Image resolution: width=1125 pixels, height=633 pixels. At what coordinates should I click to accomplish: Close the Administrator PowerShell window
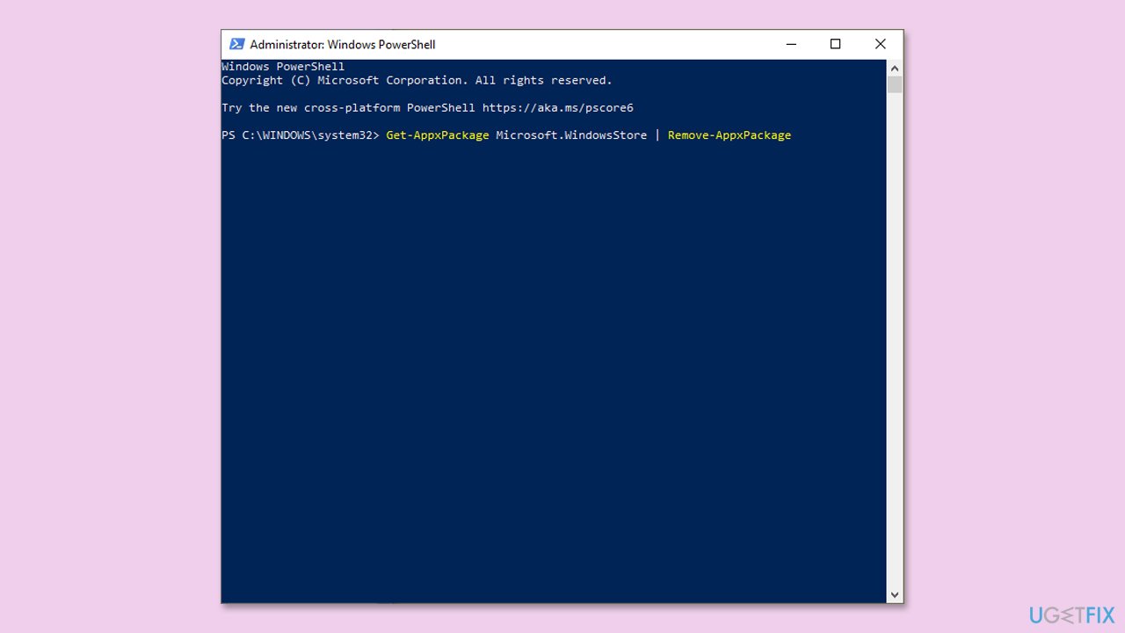[880, 44]
